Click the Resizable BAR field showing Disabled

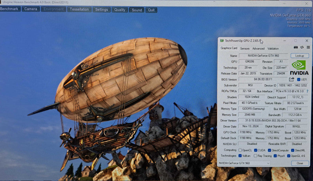pos(297,144)
